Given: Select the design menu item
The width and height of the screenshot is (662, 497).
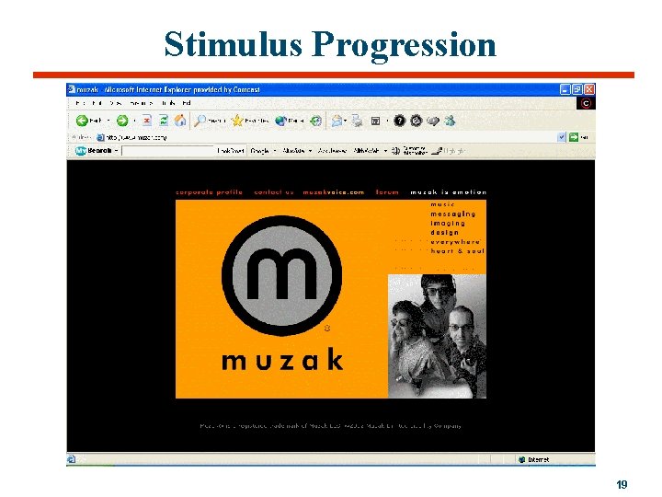Looking at the screenshot, I should coord(445,233).
